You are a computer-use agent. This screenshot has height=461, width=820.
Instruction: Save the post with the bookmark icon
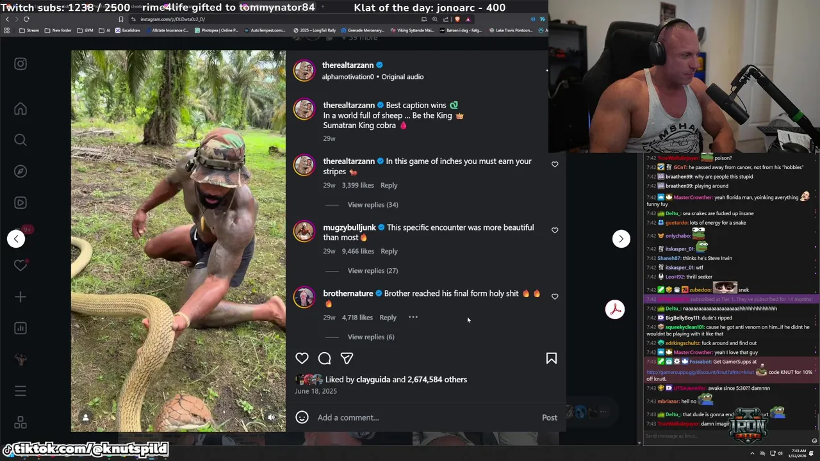point(552,359)
